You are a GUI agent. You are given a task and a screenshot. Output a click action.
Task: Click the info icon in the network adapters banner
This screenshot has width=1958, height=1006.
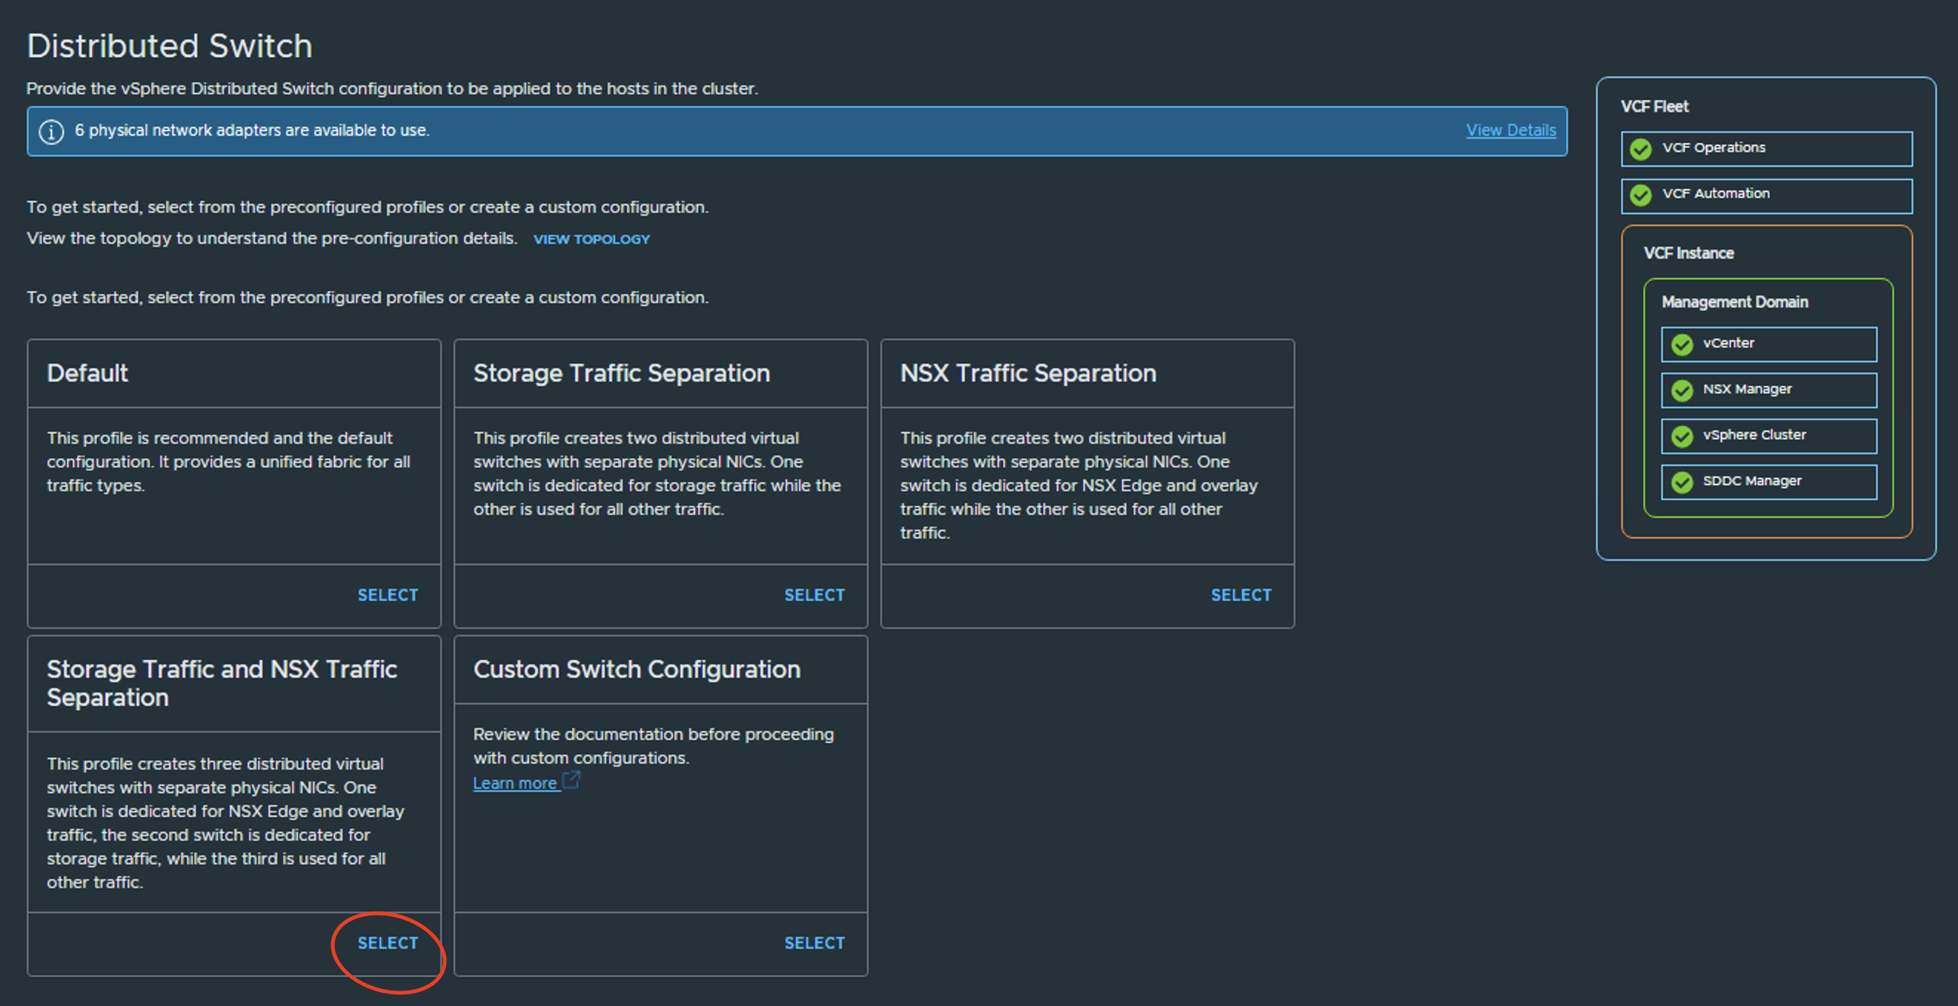(50, 130)
